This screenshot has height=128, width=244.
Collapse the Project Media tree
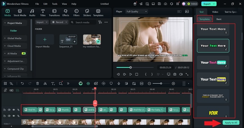[x=5, y=23]
